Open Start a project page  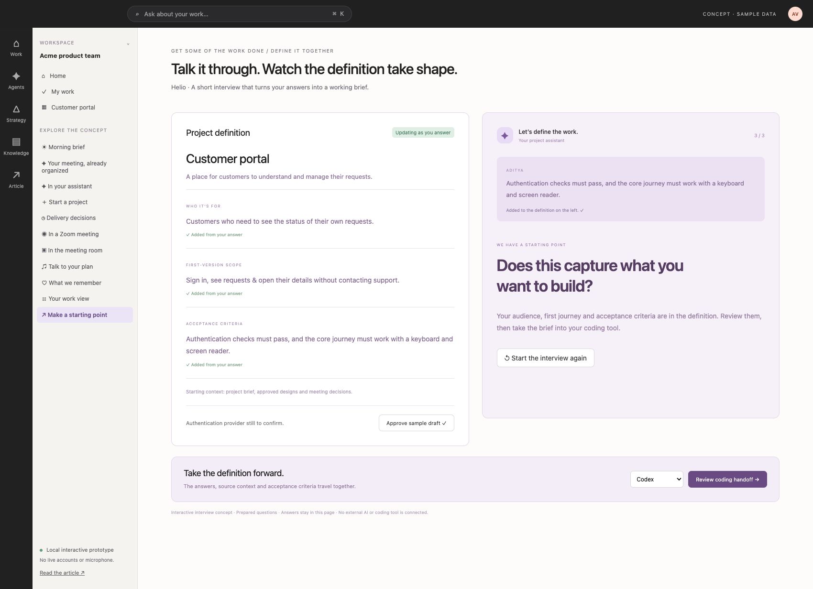(85, 202)
